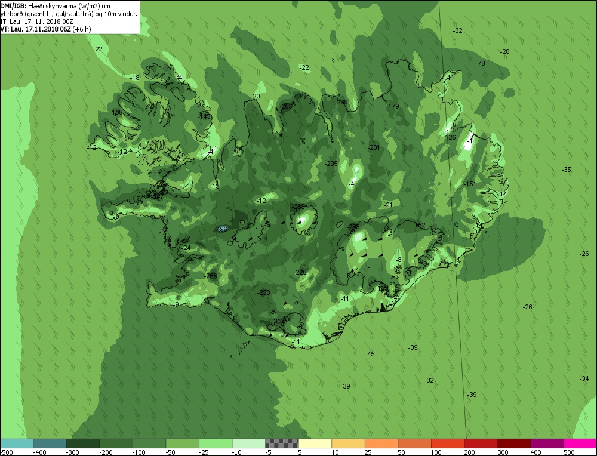Image resolution: width=597 pixels, height=456 pixels.
Task: Click the -162 value in the southeast
Action: pyautogui.click(x=419, y=225)
